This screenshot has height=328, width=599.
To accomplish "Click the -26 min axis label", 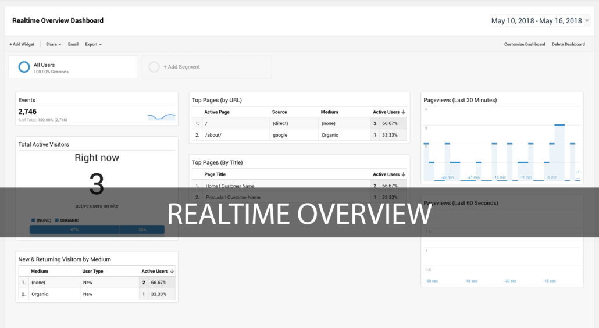I will pos(447,177).
